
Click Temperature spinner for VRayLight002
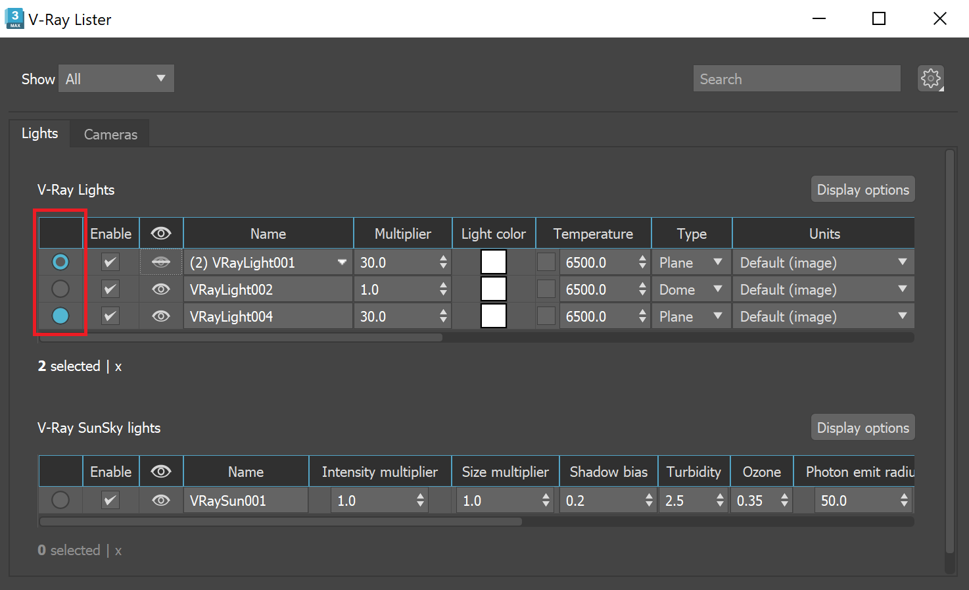click(642, 289)
